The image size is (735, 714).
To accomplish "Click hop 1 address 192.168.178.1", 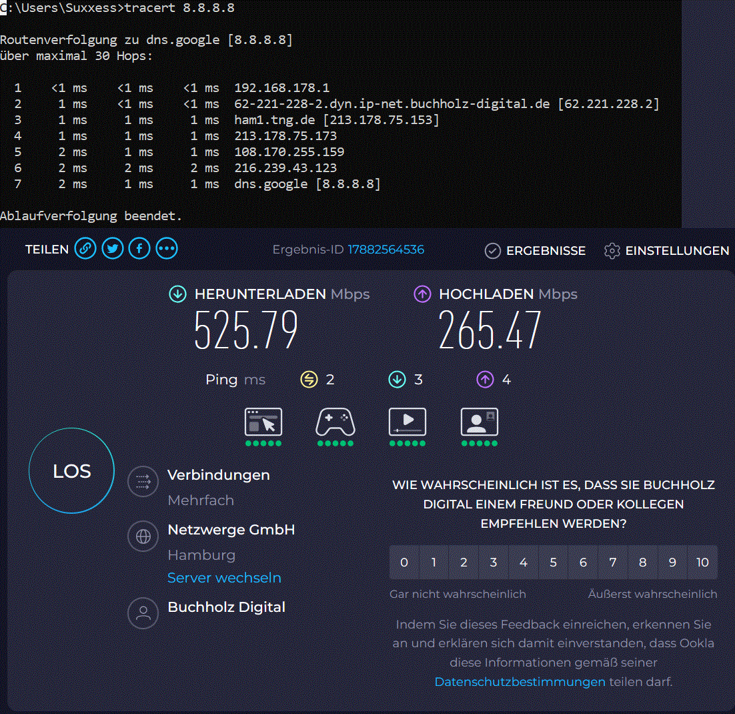I will tap(281, 87).
